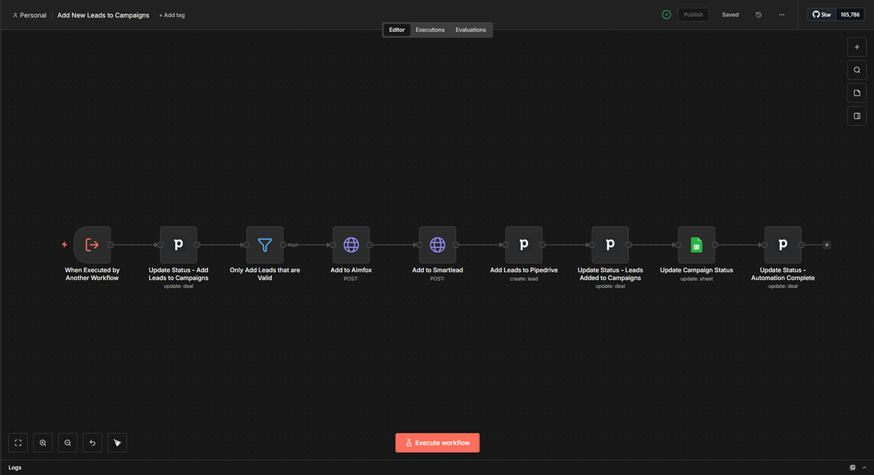Screen dimensions: 874x475
Task: Click the plus connector after the last node
Action: pyautogui.click(x=826, y=245)
